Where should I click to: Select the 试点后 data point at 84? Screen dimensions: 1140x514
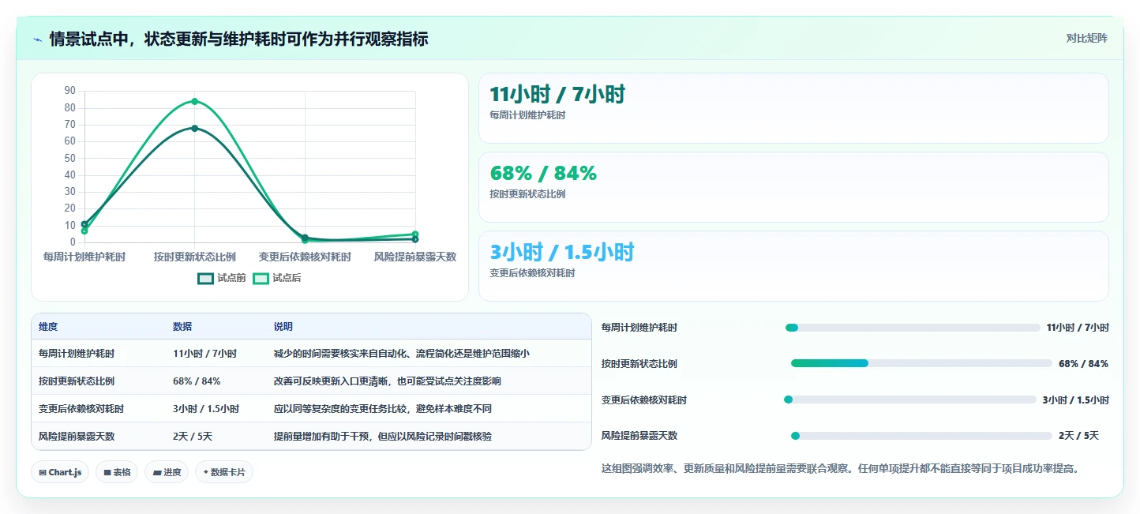tap(194, 101)
